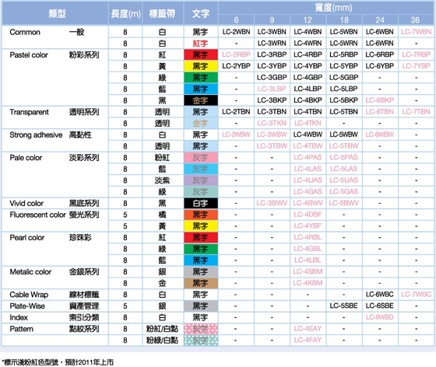436x367 pixels.
Task: Click the LC-5SBE model code
Action: coord(343,306)
